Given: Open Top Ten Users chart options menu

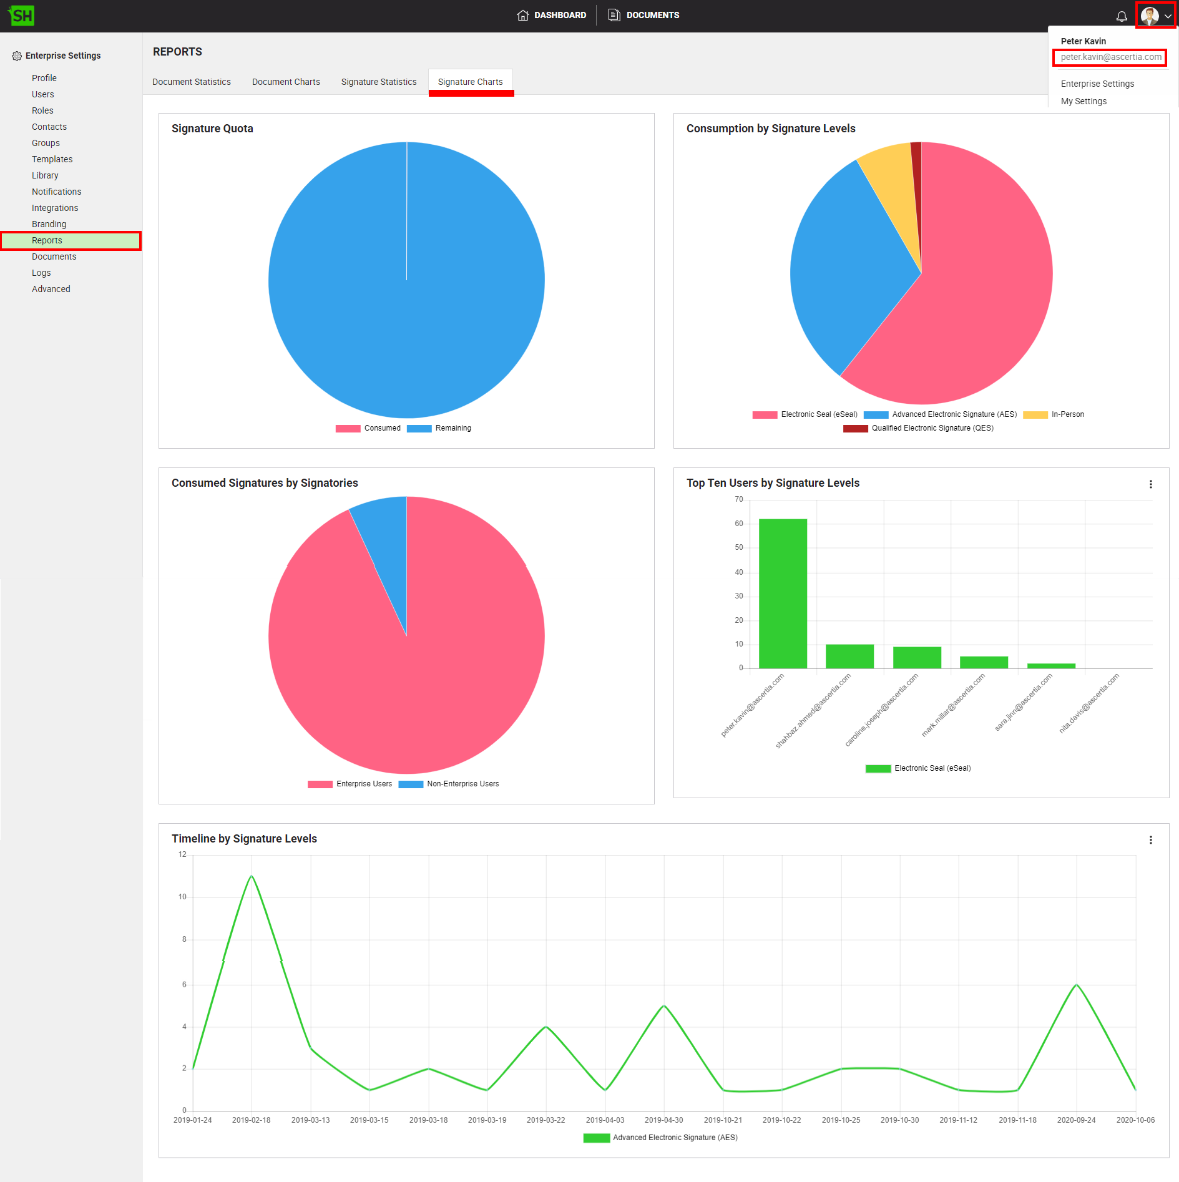Looking at the screenshot, I should [1150, 484].
